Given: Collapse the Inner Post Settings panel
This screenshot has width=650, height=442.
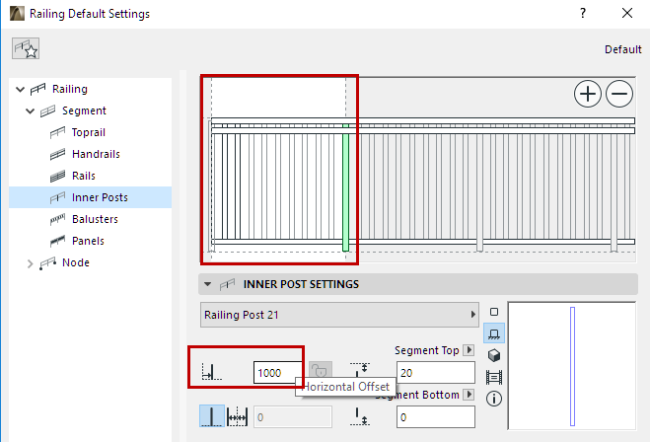Looking at the screenshot, I should (208, 284).
